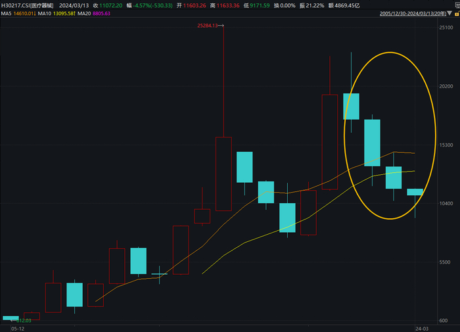
Task: Open the 2005/12/30-2024/03/13 date range link
Action: (413, 14)
